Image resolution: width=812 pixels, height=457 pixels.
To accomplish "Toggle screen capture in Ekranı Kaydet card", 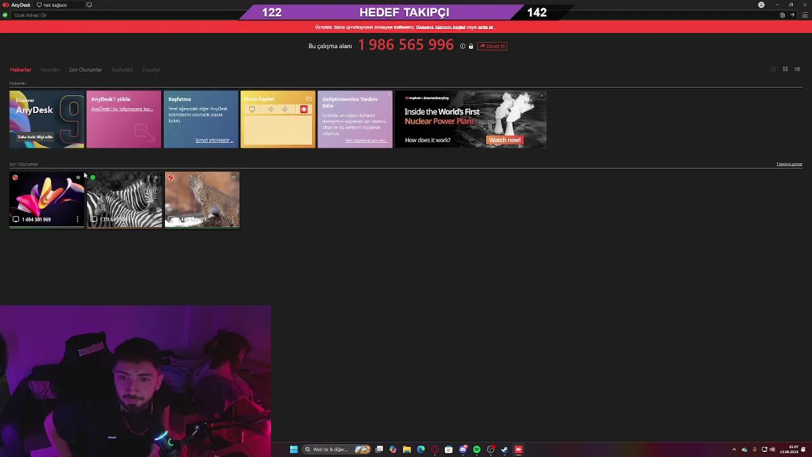I will coord(252,109).
